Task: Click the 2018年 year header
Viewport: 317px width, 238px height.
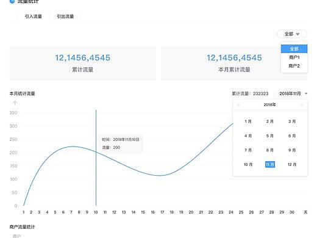Action: click(269, 104)
